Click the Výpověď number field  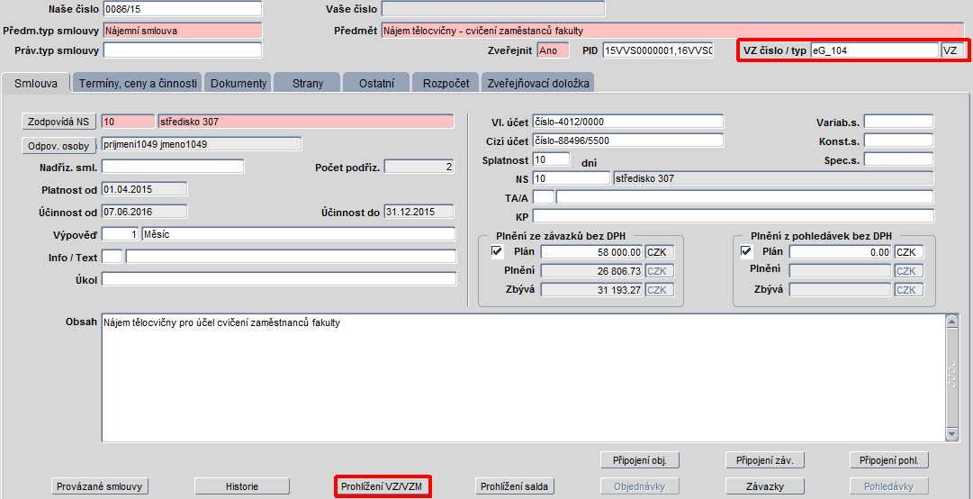pyautogui.click(x=121, y=234)
